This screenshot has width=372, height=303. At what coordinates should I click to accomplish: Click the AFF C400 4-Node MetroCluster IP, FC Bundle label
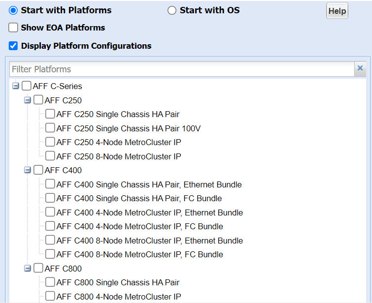[x=139, y=226]
